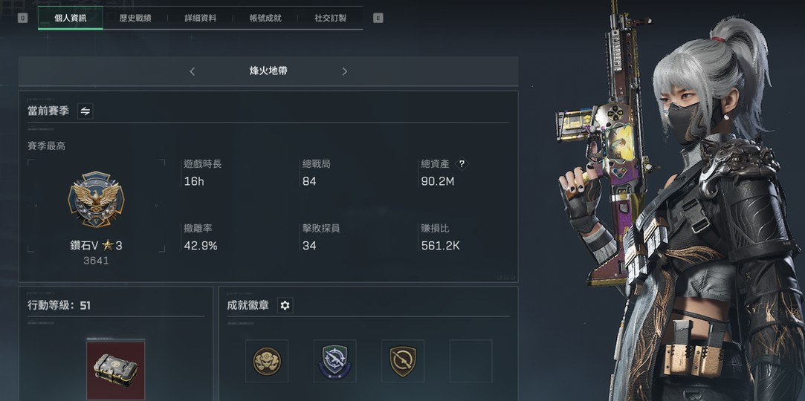Click the 烽火地帶 mode selector title
Viewport: 805px width, 401px height.
point(268,71)
